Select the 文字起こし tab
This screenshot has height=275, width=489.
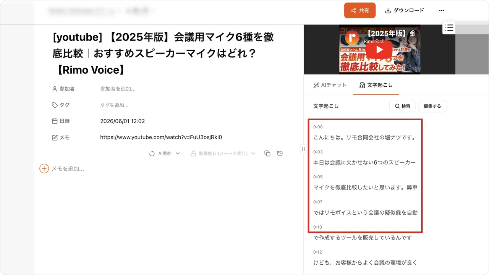pos(376,85)
